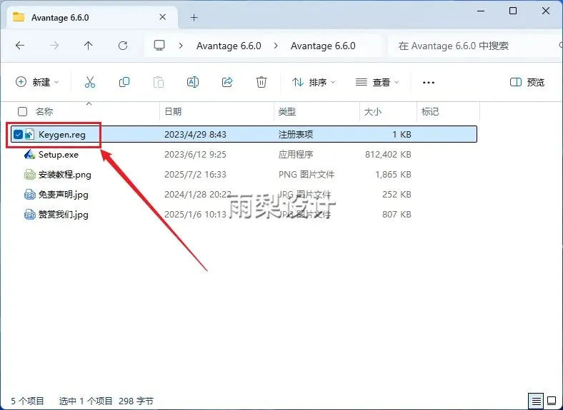
Task: Click the 免责声明.jpg file icon
Action: pyautogui.click(x=29, y=195)
